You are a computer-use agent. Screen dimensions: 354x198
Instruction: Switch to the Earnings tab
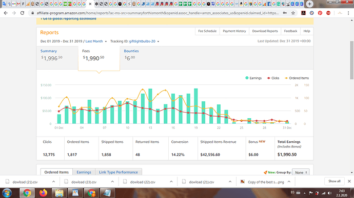(x=84, y=172)
